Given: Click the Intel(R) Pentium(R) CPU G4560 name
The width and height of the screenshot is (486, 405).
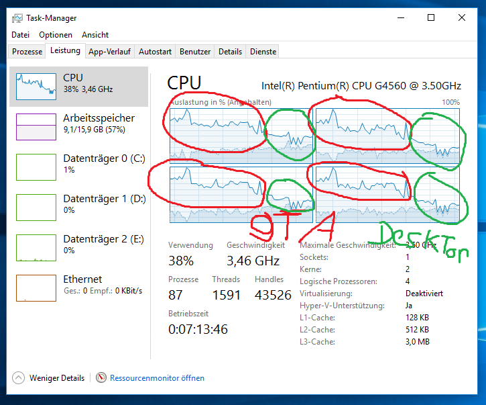Looking at the screenshot, I should coord(361,86).
